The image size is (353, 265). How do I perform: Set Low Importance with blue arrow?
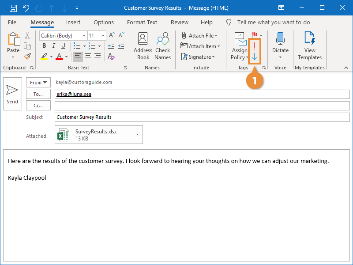[x=255, y=57]
